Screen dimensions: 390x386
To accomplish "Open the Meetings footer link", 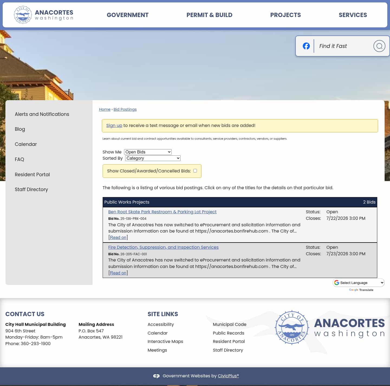I will (157, 350).
